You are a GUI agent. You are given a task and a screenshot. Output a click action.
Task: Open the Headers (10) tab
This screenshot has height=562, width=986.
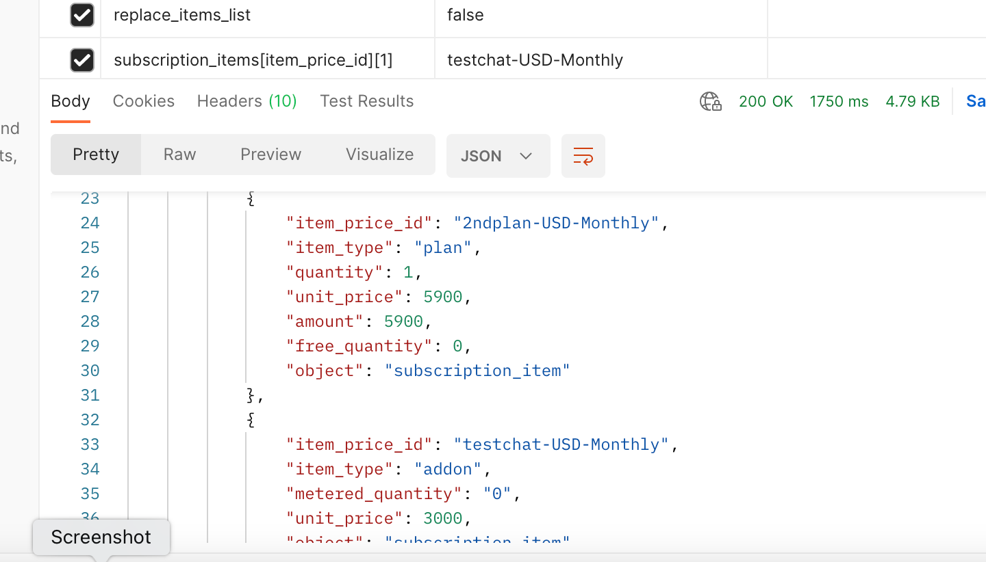(246, 101)
